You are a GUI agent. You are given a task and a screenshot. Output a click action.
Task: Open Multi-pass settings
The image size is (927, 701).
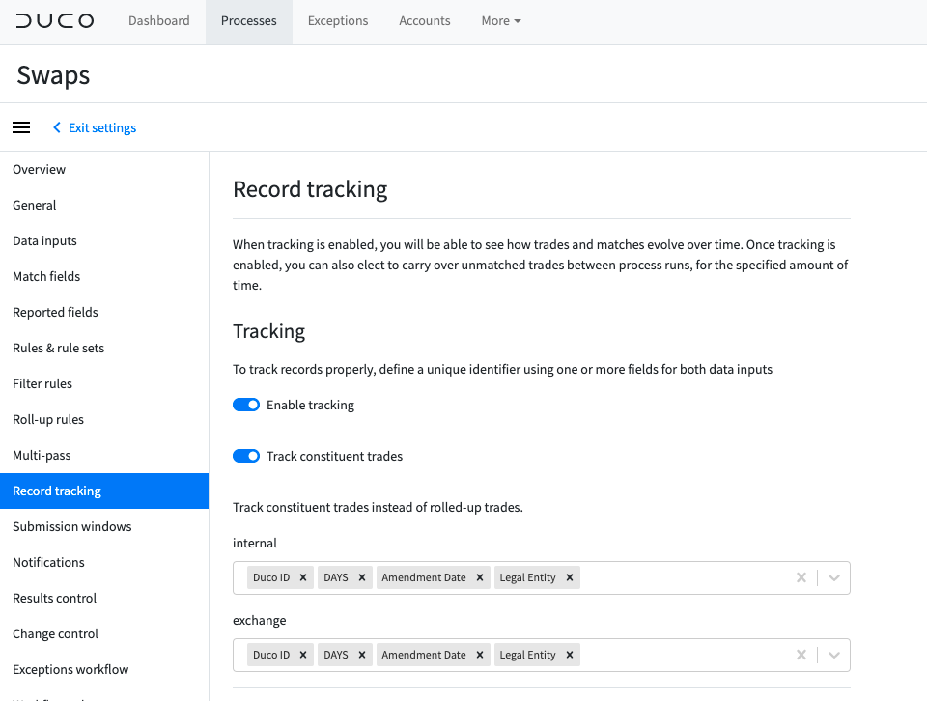coord(104,455)
